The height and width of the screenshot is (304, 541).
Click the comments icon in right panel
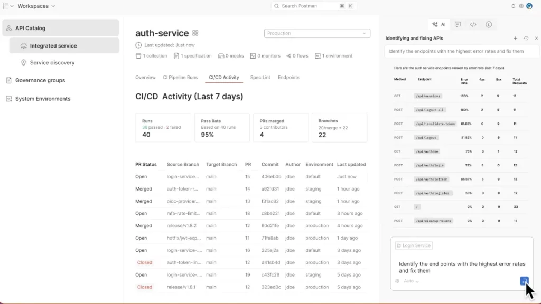(458, 24)
